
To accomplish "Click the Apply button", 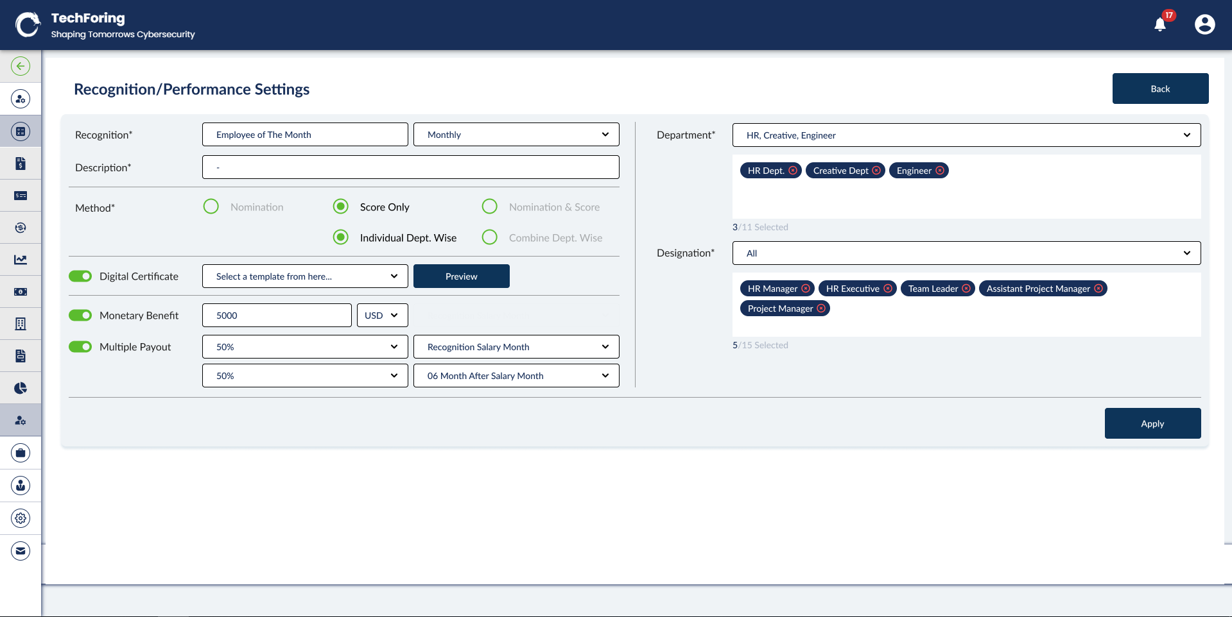I will tap(1152, 423).
